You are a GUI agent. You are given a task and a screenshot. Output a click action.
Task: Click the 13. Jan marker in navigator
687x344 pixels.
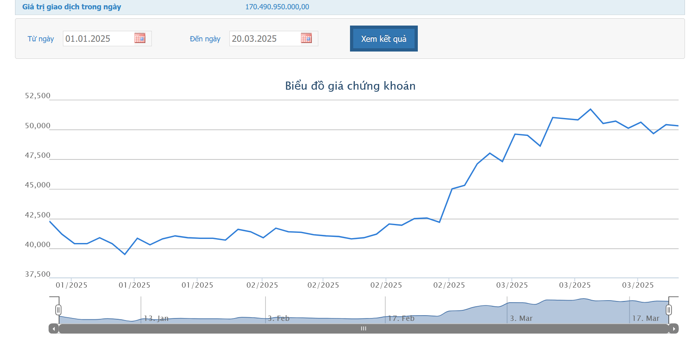(x=156, y=318)
